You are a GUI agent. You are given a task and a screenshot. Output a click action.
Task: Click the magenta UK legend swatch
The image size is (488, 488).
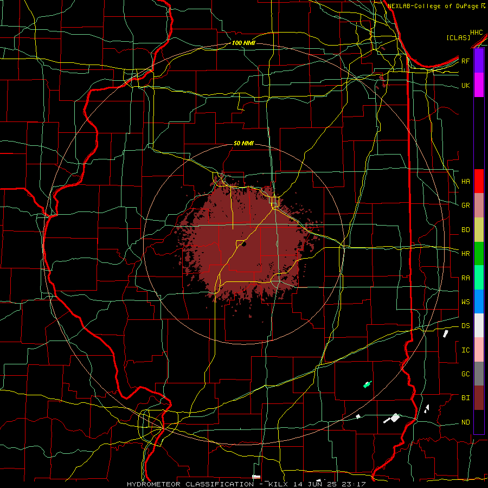[479, 85]
